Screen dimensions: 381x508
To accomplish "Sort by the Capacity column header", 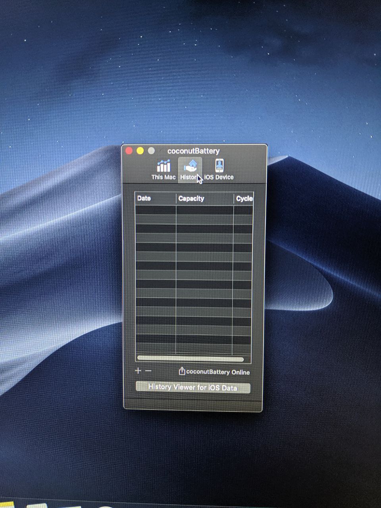I will tap(205, 198).
